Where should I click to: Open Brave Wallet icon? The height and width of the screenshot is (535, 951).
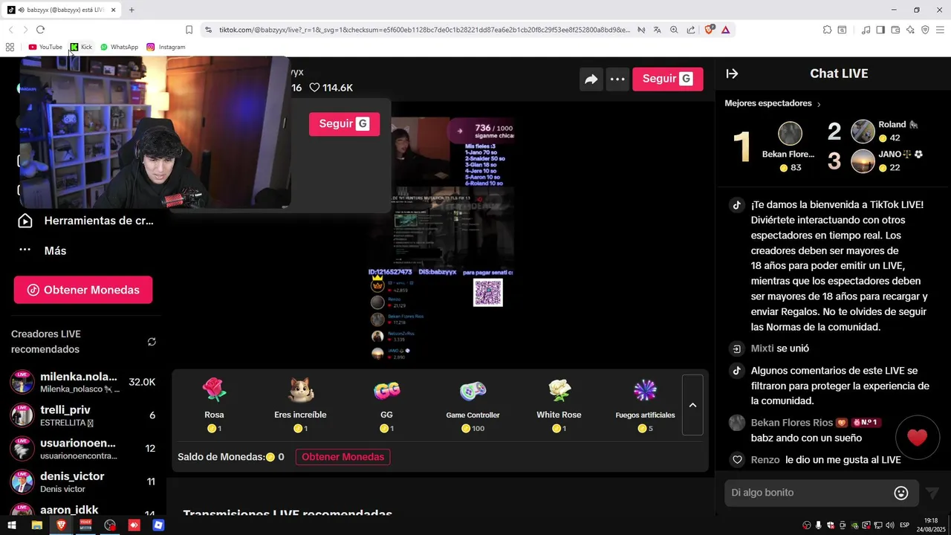[x=895, y=30]
